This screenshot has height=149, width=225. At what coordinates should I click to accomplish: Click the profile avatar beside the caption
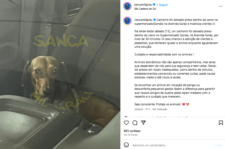[x=127, y=21]
